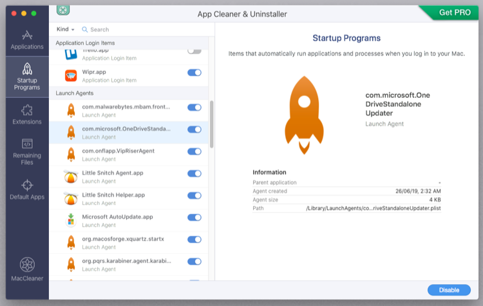Open the Default Apps crosshair icon
The width and height of the screenshot is (483, 306).
(x=27, y=185)
